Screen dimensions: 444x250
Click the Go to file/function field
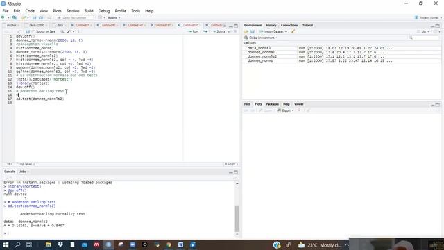tap(75, 18)
